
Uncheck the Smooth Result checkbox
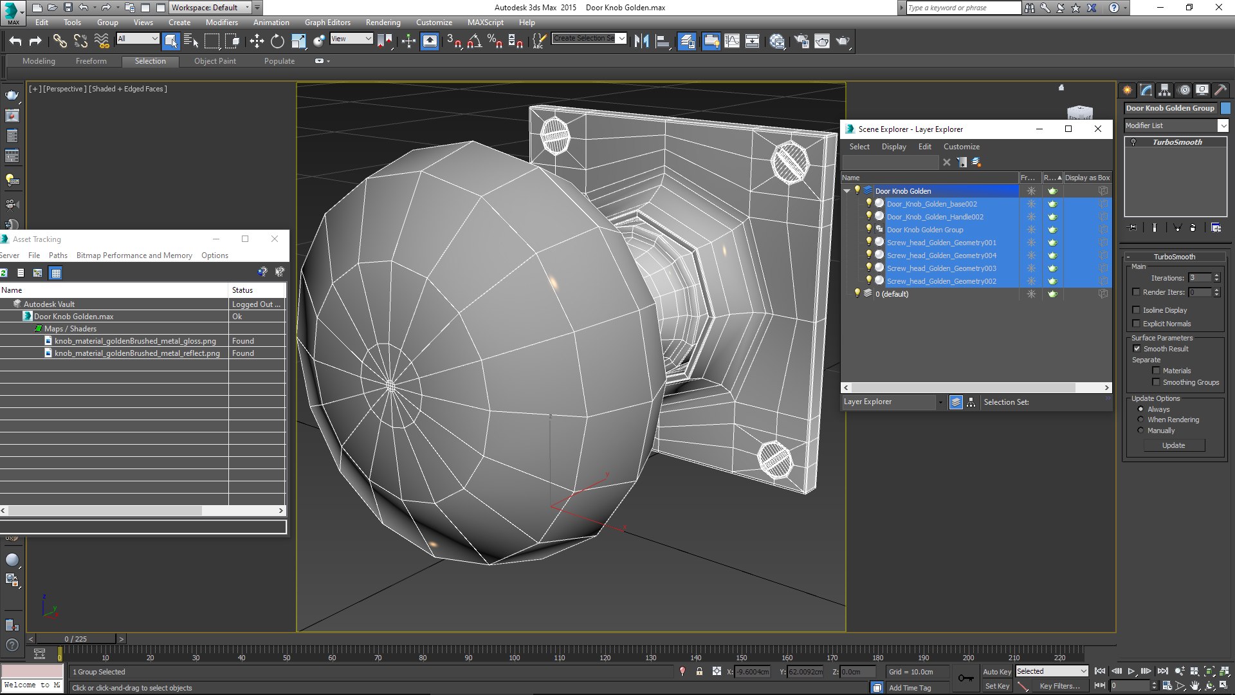(1137, 349)
